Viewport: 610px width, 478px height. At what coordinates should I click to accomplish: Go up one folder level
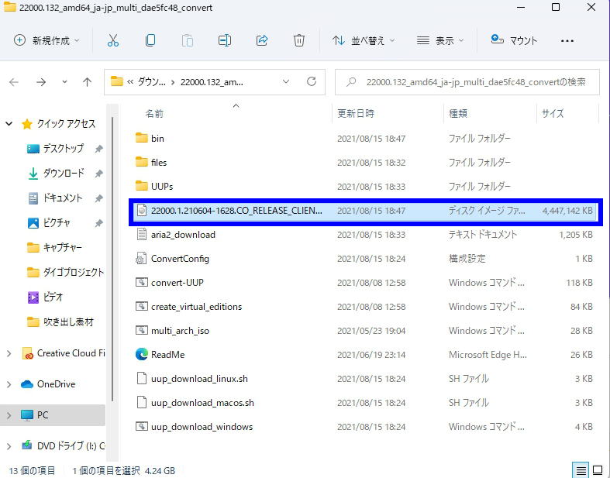[x=87, y=82]
